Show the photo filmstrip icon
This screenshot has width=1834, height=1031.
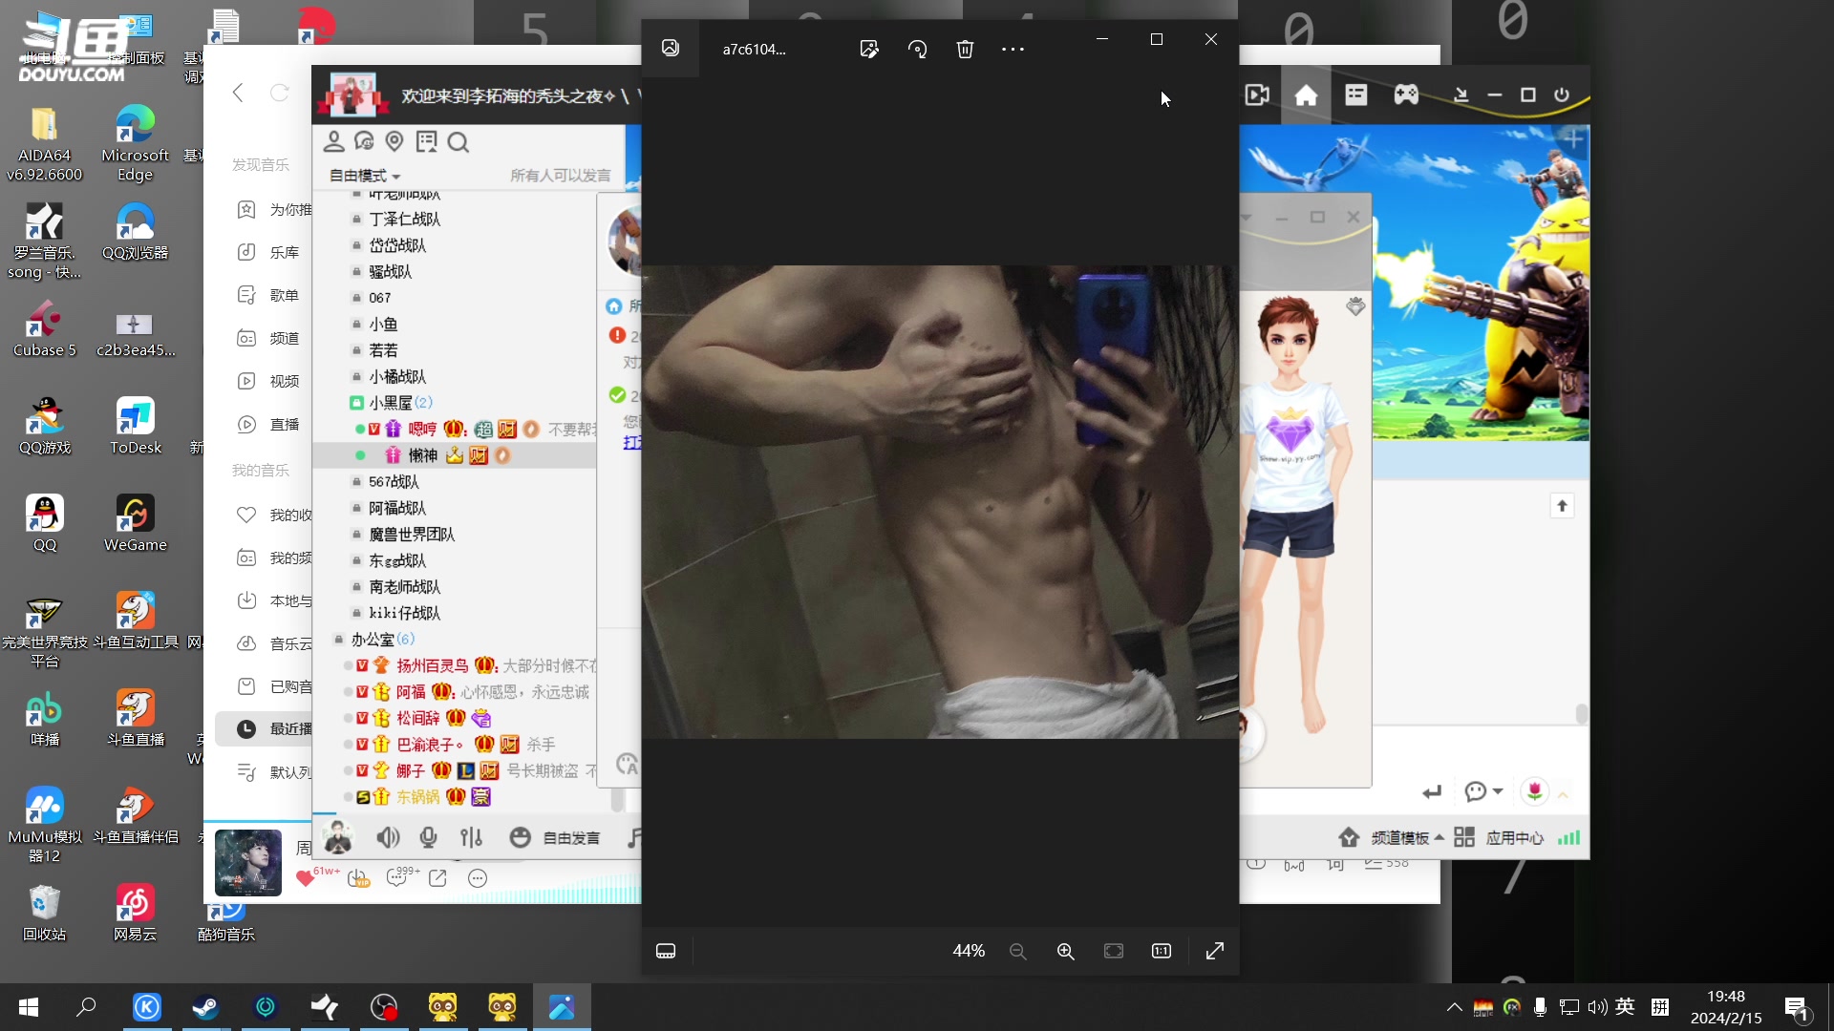coord(666,951)
